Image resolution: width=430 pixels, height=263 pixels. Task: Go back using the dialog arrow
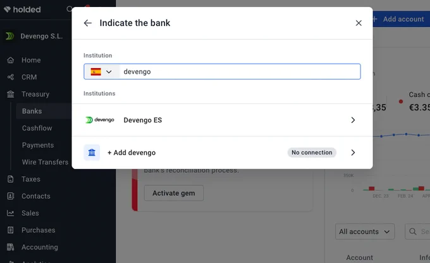pos(88,23)
